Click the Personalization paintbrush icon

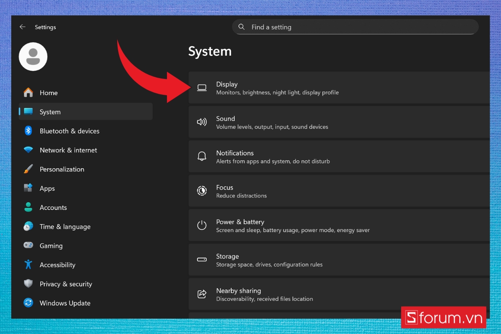pos(28,169)
